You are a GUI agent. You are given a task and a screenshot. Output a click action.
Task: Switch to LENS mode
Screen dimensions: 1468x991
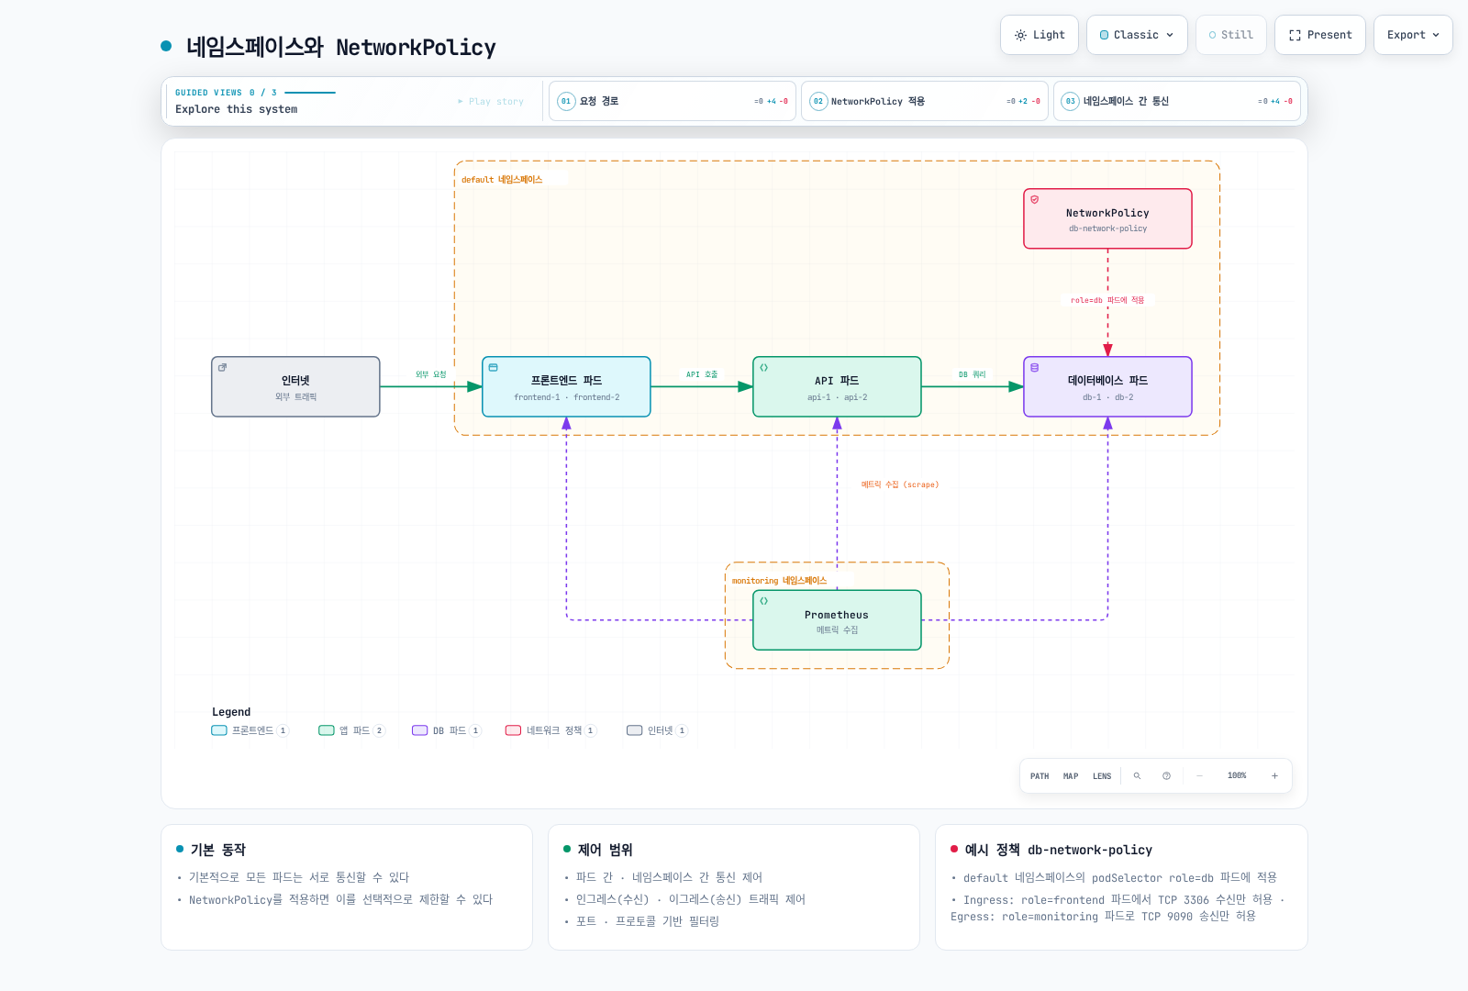click(1102, 776)
